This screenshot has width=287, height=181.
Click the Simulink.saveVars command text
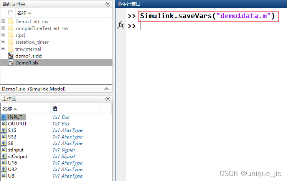pyautogui.click(x=207, y=16)
